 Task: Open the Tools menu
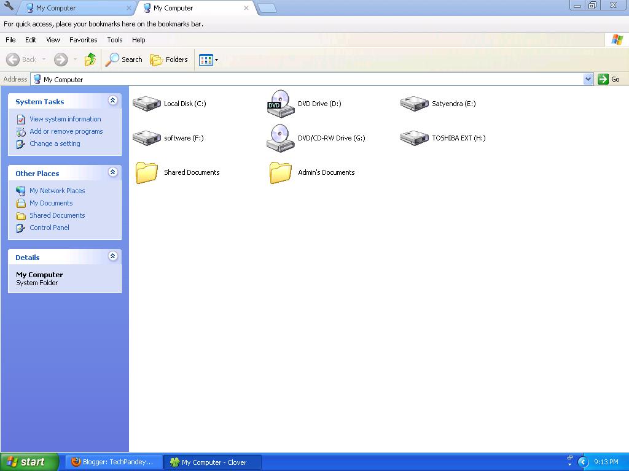115,40
